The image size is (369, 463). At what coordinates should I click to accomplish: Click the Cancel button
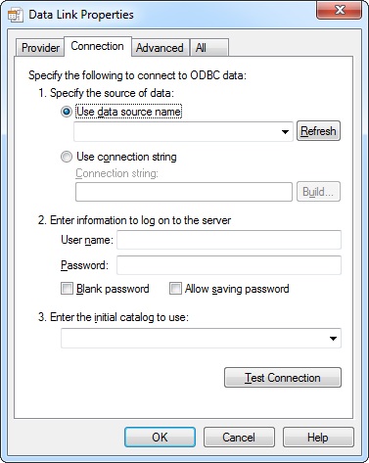(x=239, y=438)
